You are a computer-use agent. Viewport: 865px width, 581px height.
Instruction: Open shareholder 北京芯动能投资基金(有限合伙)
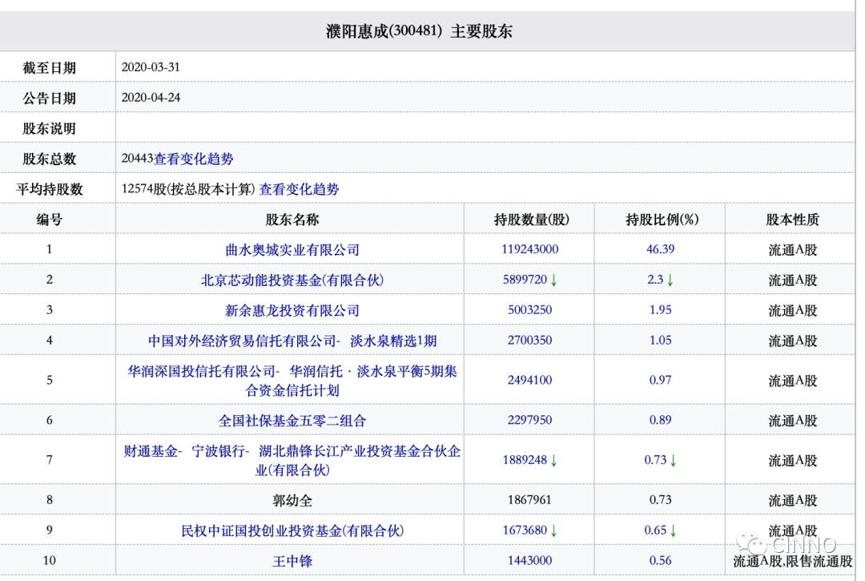(x=292, y=280)
